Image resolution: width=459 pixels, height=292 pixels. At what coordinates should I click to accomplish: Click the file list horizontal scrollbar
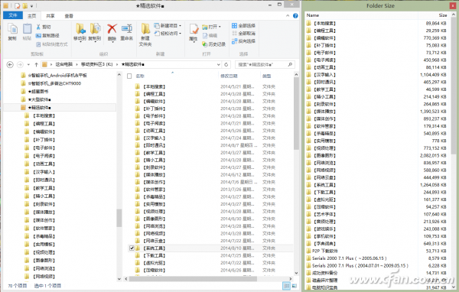[x=194, y=279]
